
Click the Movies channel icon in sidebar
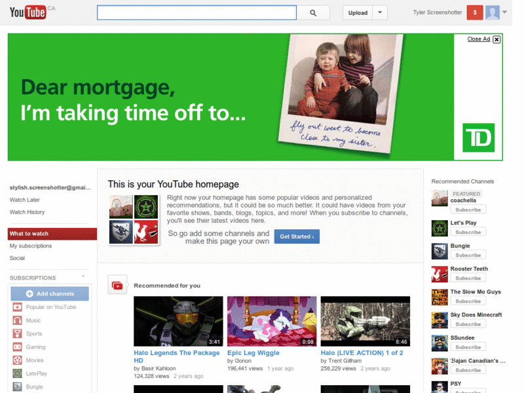(18, 360)
